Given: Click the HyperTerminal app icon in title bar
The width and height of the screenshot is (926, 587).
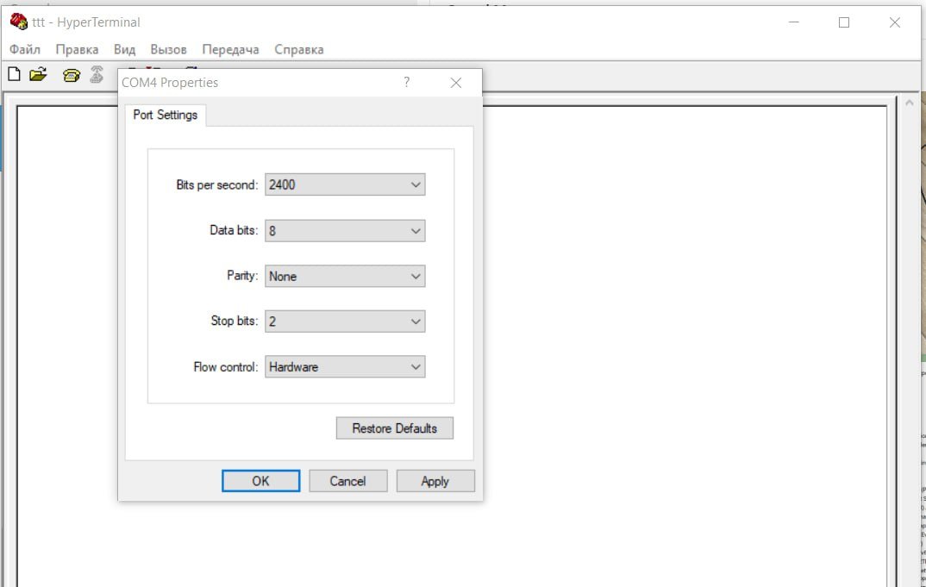Looking at the screenshot, I should click(x=18, y=22).
